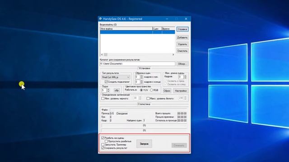Click the Кадров minimum scene length field
289x162 pixels.
(x=181, y=77)
